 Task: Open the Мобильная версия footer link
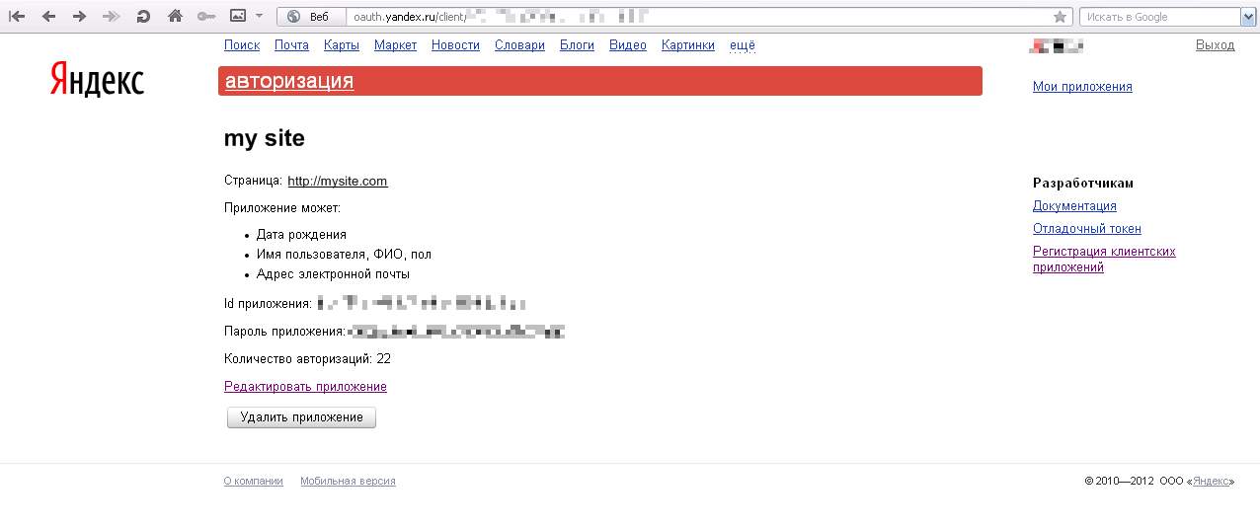[348, 482]
